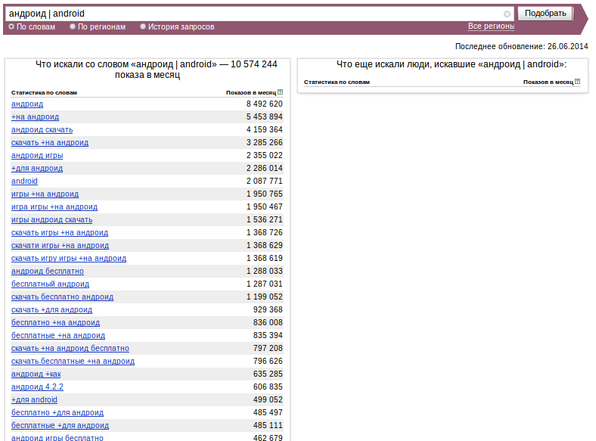Open the "скачать игры +на андроид" link

tap(60, 233)
